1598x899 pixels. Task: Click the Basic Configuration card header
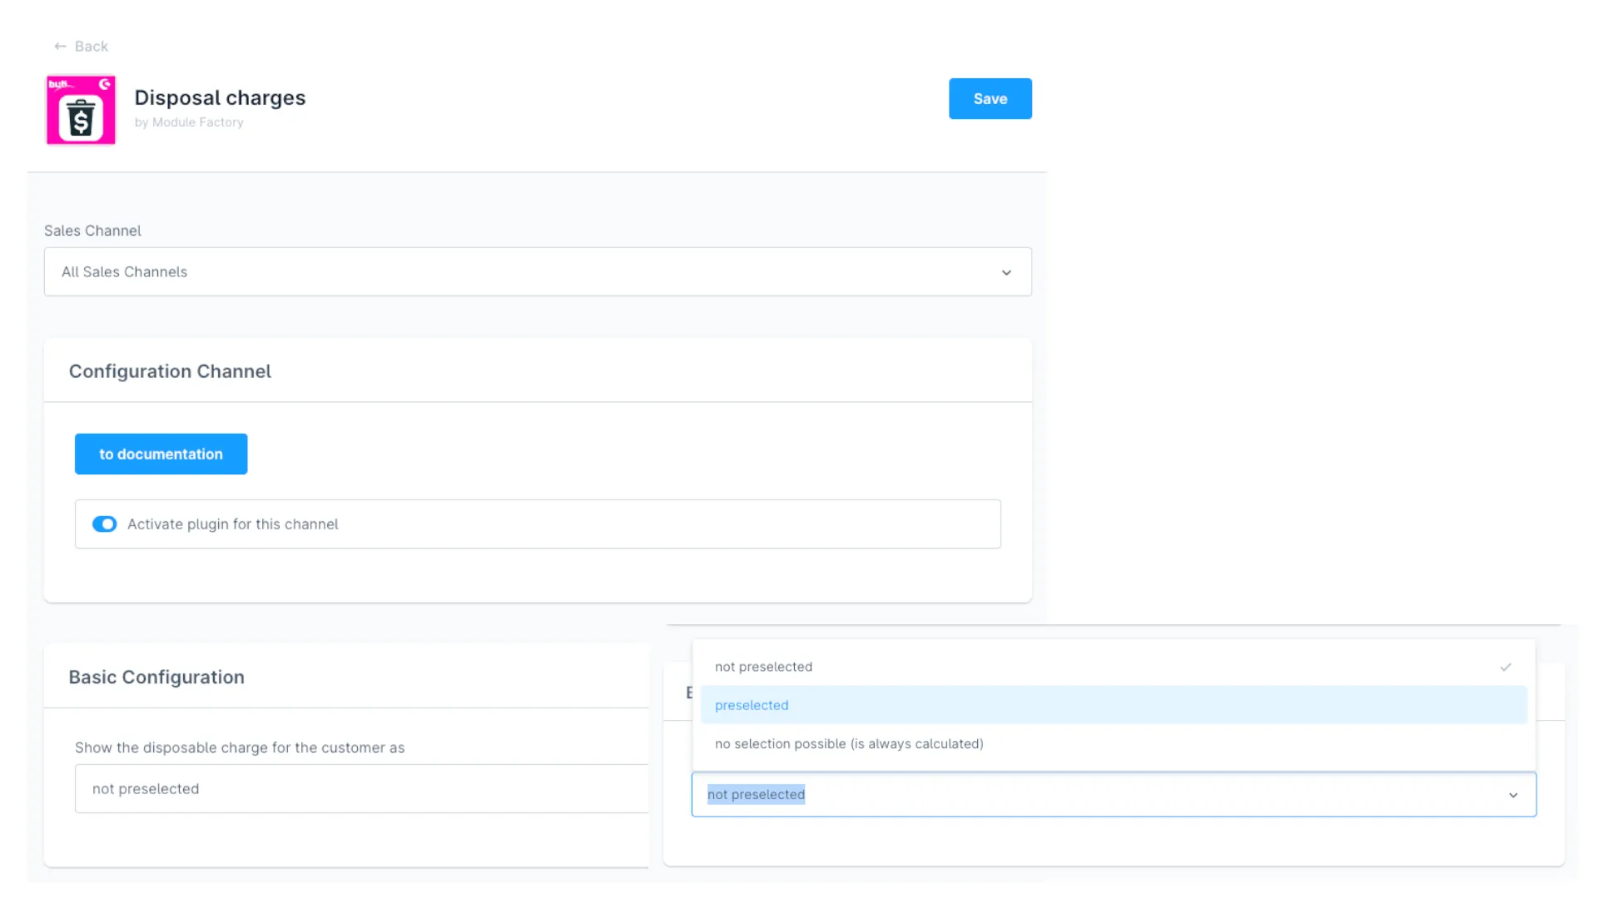156,678
